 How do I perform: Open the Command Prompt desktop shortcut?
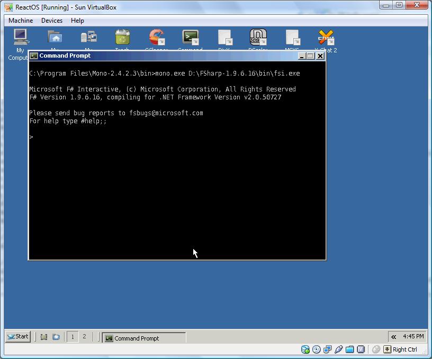[x=190, y=37]
